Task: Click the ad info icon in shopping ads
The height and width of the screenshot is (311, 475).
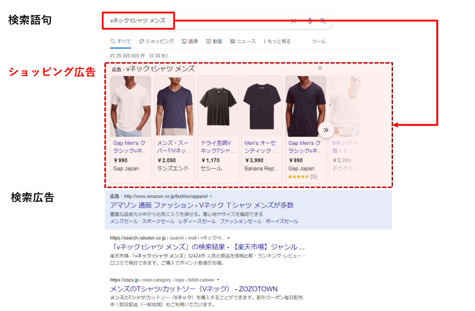Action: click(320, 68)
